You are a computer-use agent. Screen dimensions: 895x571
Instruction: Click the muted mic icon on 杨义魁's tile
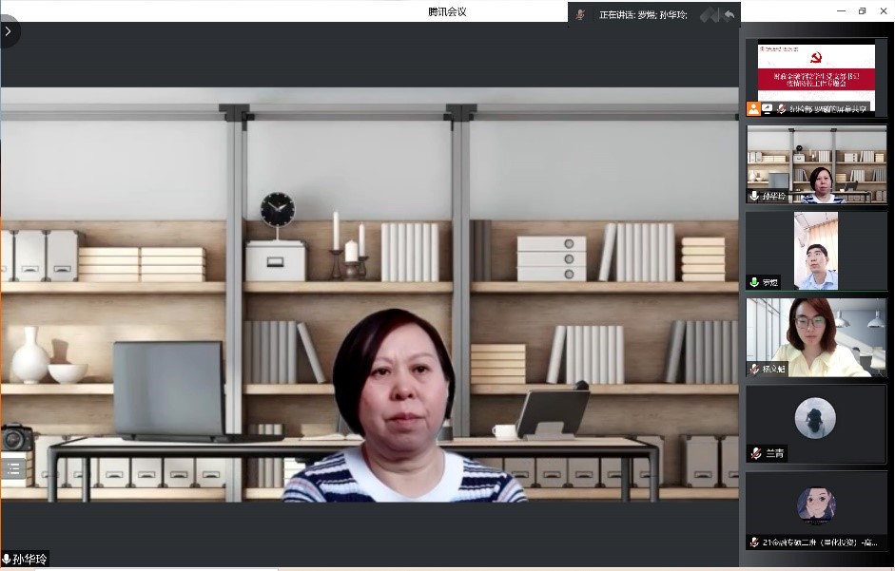point(754,369)
